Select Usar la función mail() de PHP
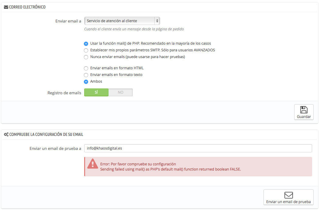This screenshot has width=320, height=211. (x=86, y=43)
